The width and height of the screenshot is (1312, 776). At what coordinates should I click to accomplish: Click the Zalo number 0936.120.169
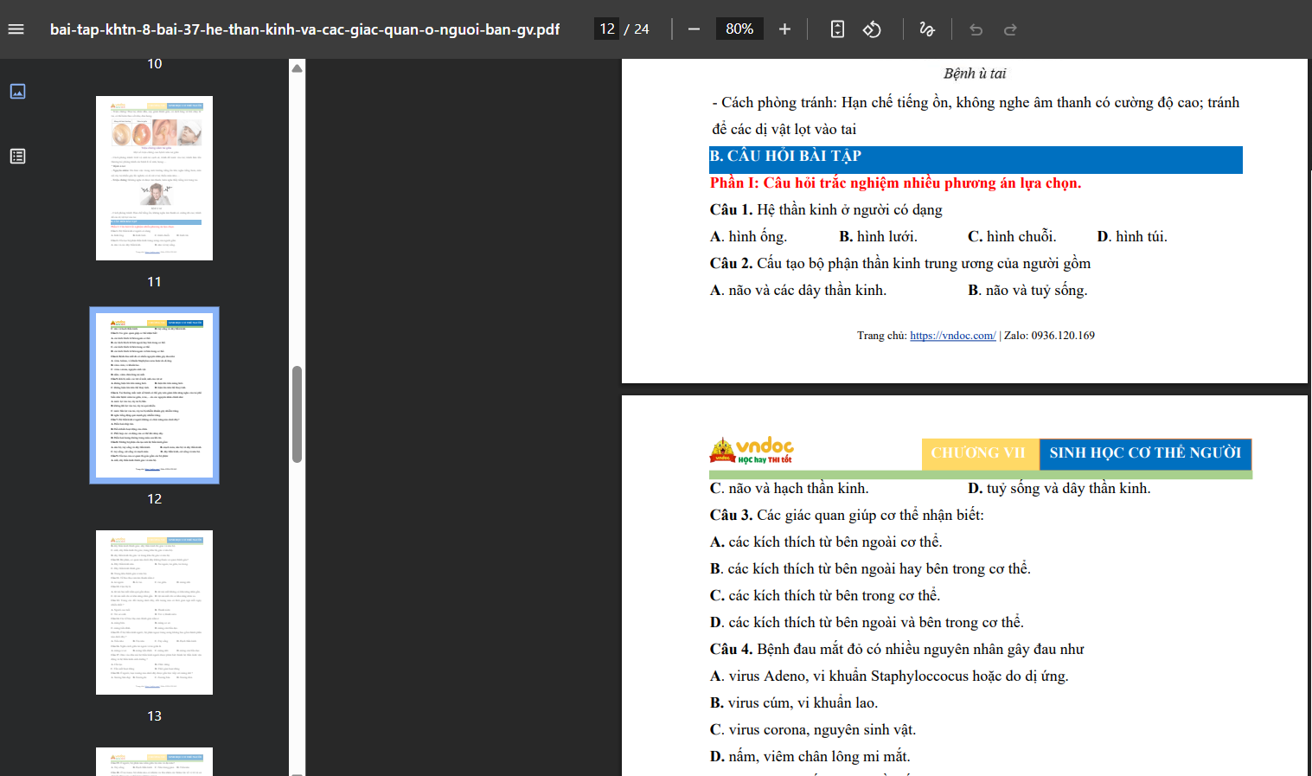coord(1062,336)
